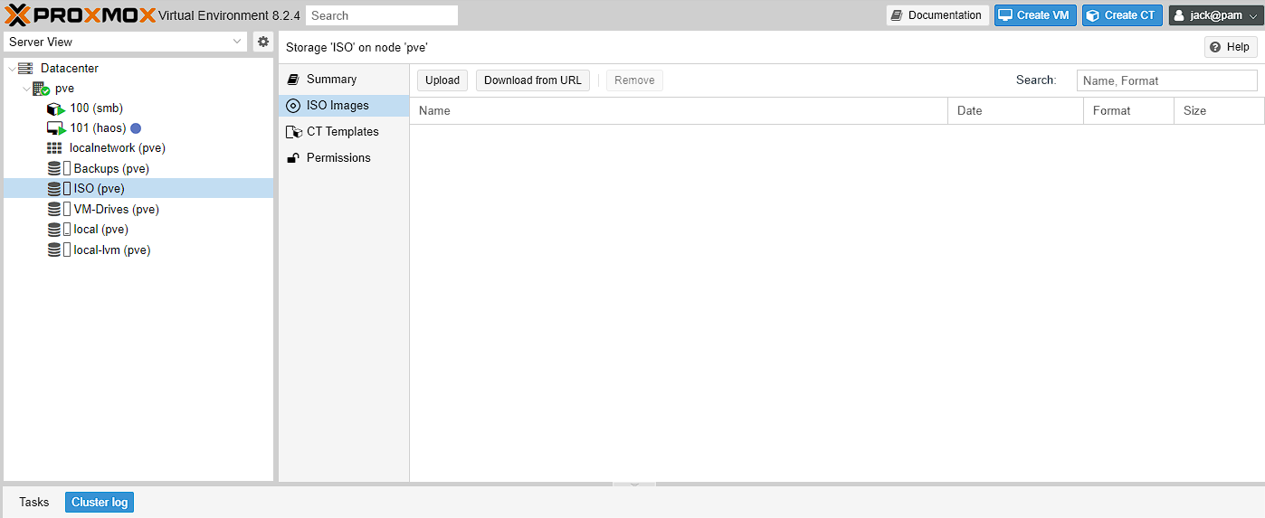Screen dimensions: 1265x518
Task: Select local-lvm (pve) storage
Action: click(x=112, y=250)
